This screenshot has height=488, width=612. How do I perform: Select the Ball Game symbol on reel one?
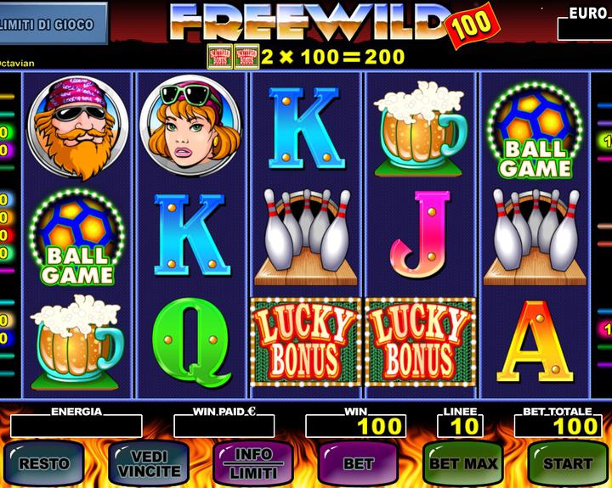77,238
